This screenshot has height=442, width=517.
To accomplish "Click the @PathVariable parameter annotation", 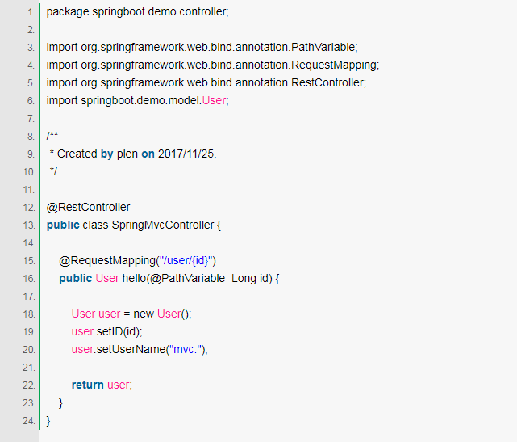I will pos(187,279).
